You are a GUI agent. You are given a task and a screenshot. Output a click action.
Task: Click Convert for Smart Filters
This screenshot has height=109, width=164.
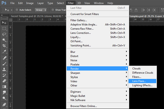click(x=85, y=14)
